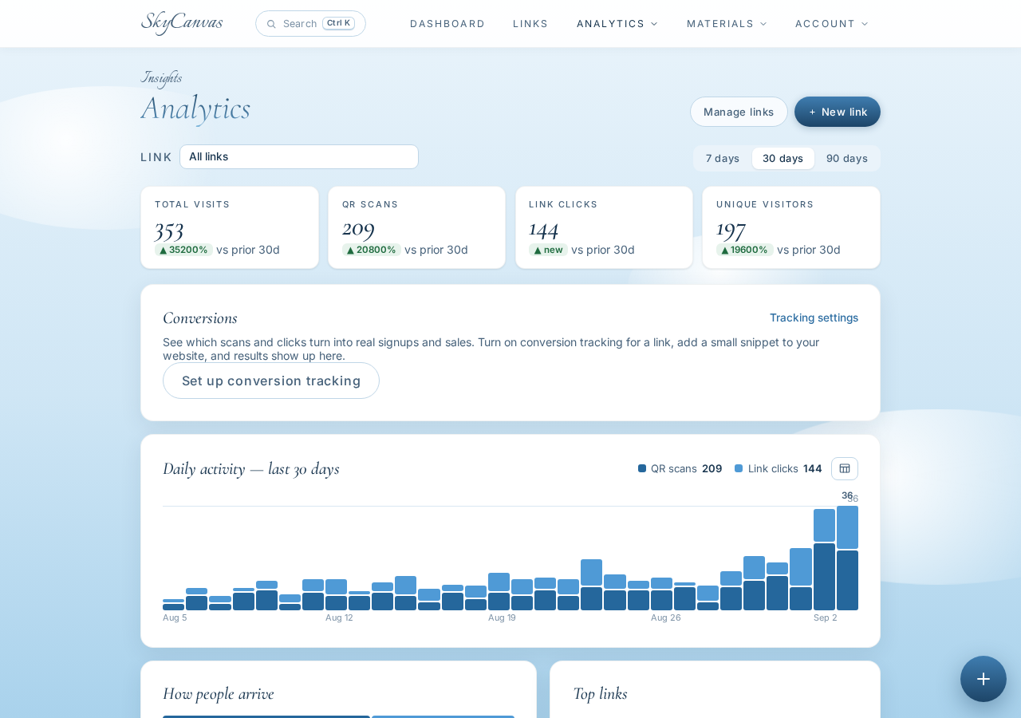Expand the Account menu chevron
This screenshot has height=718, width=1021.
point(865,24)
